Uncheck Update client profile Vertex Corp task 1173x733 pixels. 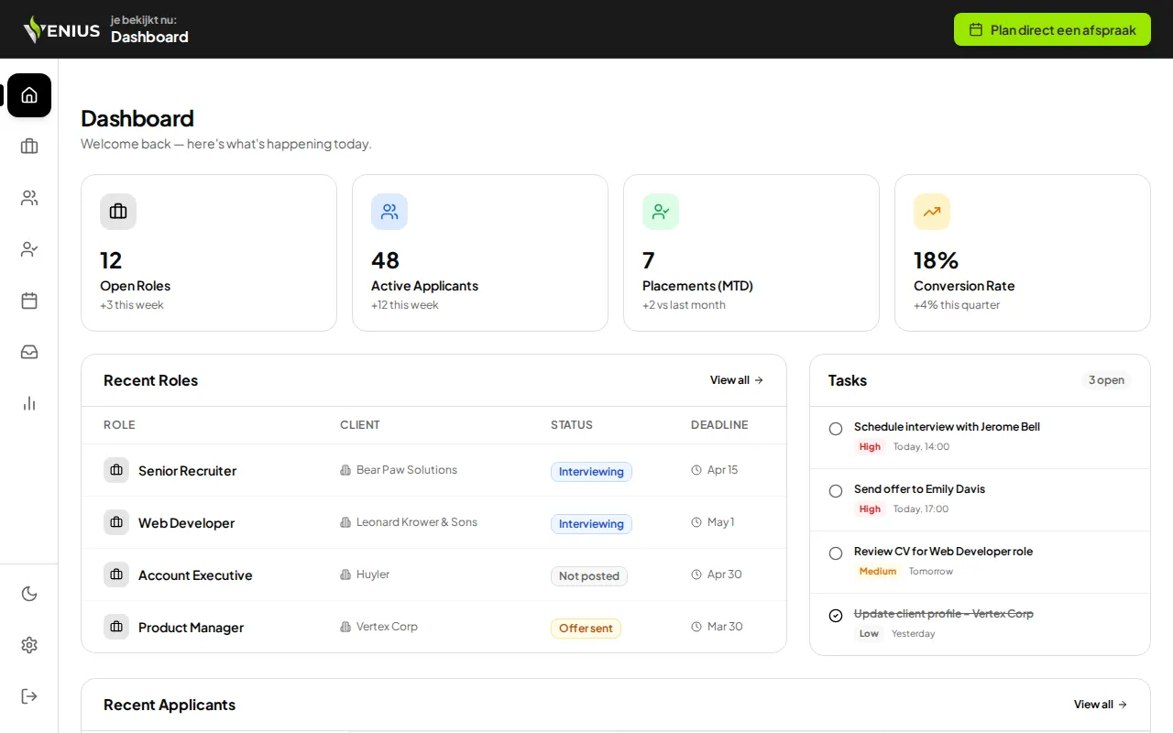click(x=836, y=616)
